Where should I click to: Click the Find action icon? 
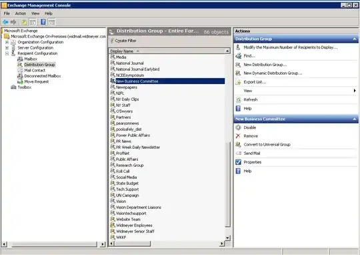click(x=238, y=56)
